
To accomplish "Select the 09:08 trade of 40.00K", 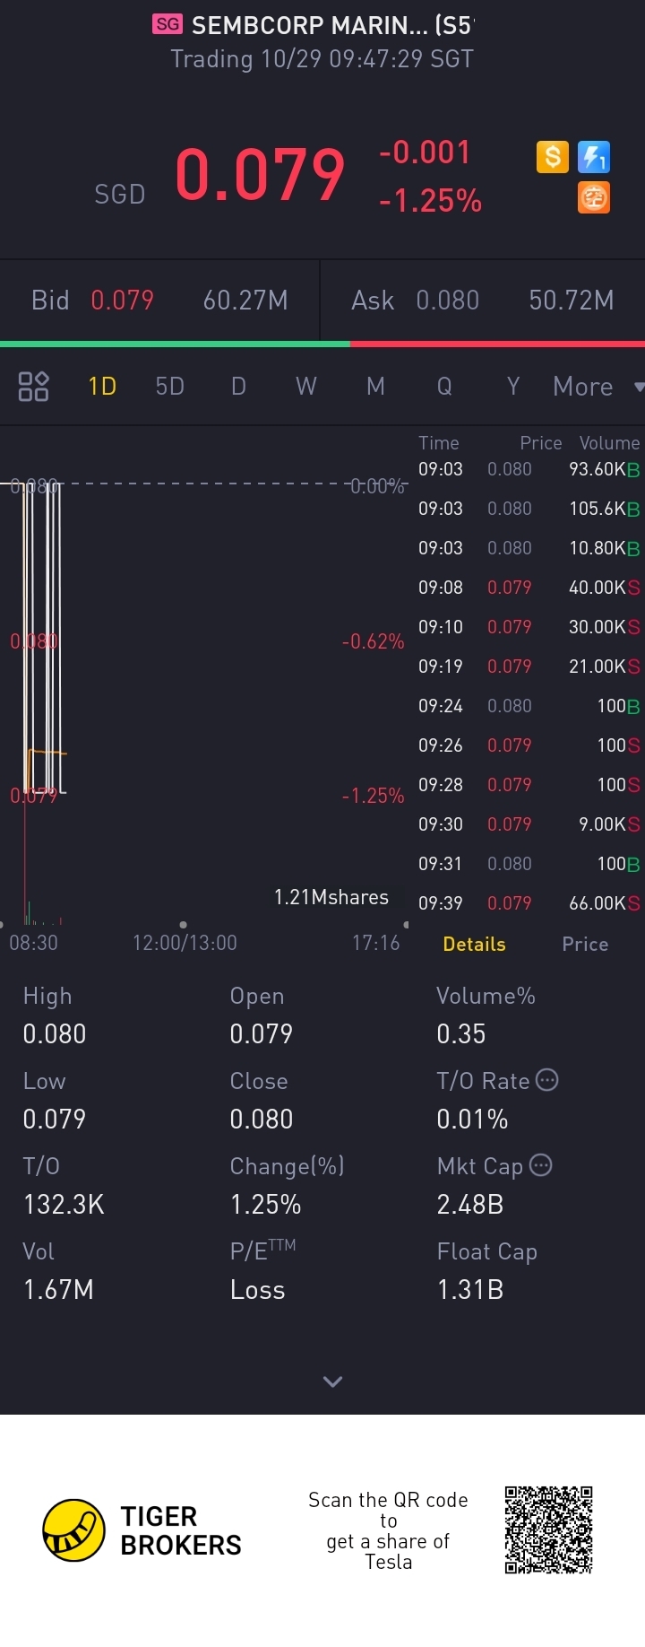I will [x=529, y=588].
